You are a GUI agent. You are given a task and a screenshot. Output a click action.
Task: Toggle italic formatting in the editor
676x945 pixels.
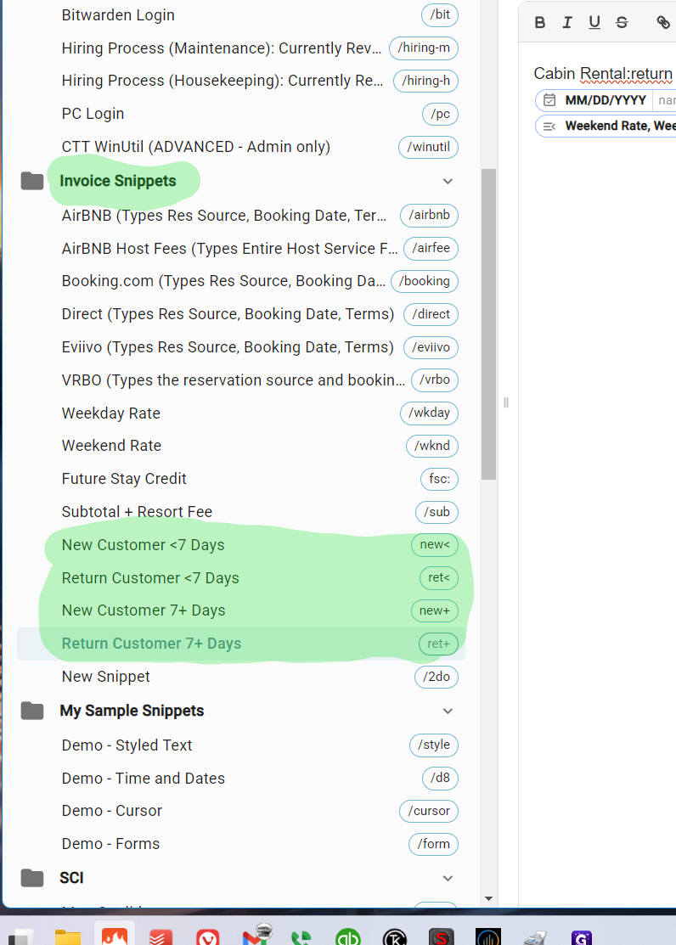point(566,23)
